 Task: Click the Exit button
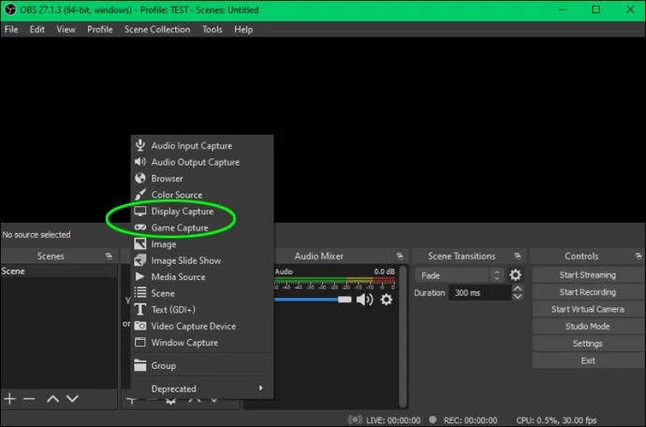[588, 361]
